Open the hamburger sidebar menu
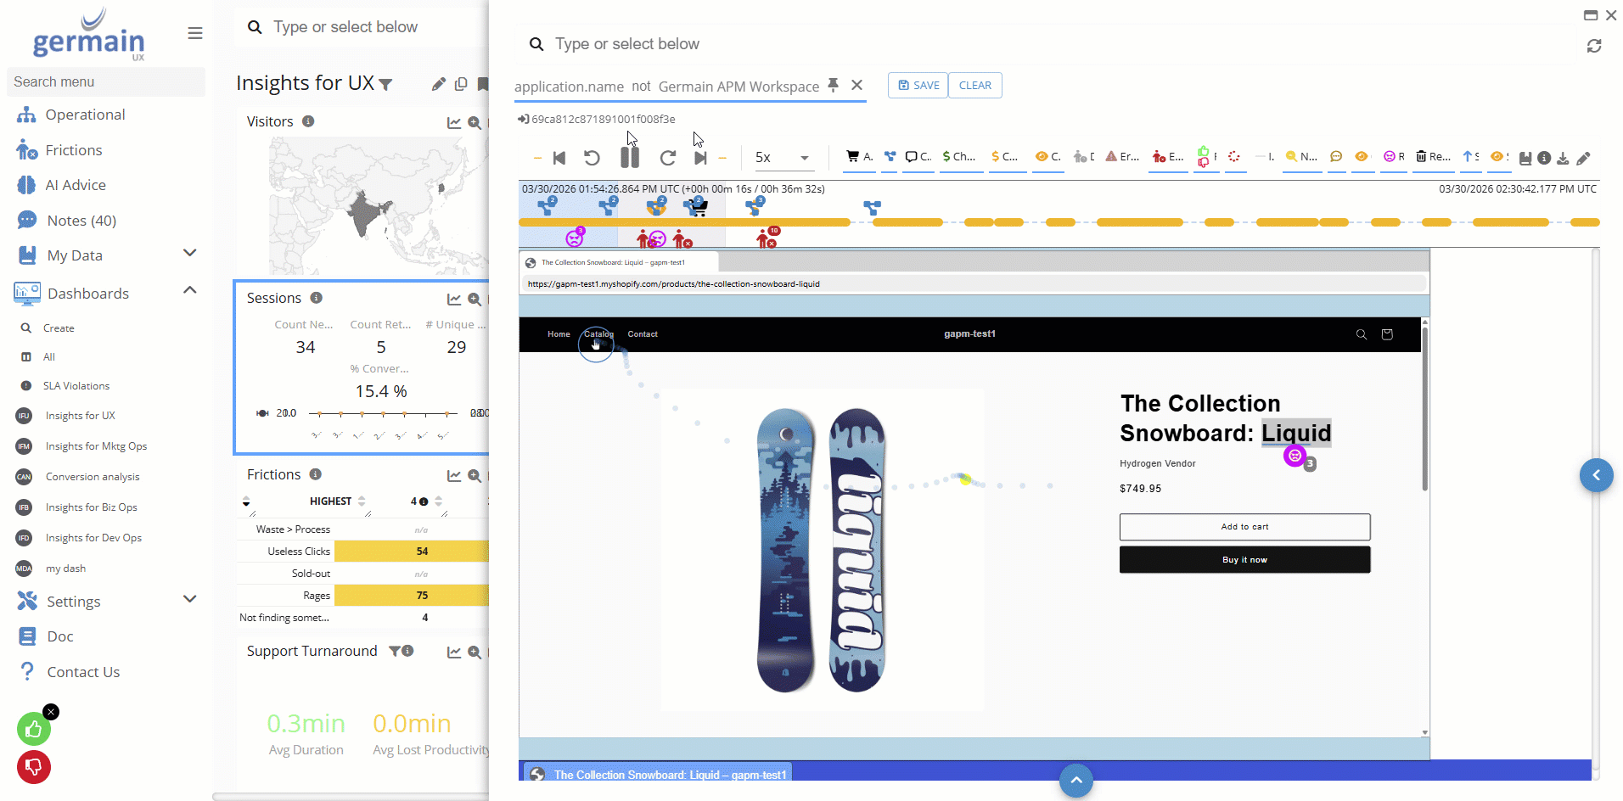Screen dimensions: 1623x801 (x=195, y=33)
